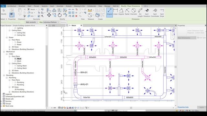This screenshot has width=207, height=116.
Task: Collapse the HVAC node in Project Browser
Action: click(x=7, y=54)
